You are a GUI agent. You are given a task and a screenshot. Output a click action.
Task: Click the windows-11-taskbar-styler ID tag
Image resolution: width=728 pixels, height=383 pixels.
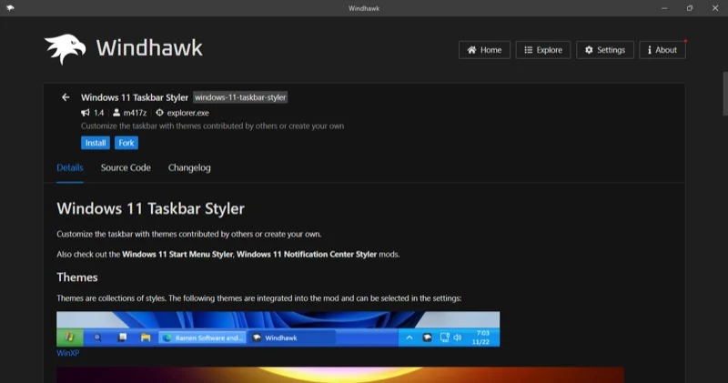tap(240, 97)
